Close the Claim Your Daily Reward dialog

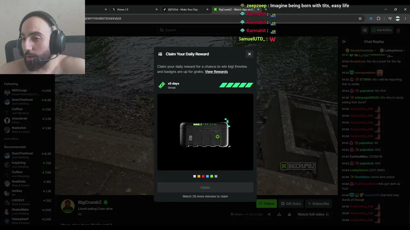click(250, 54)
